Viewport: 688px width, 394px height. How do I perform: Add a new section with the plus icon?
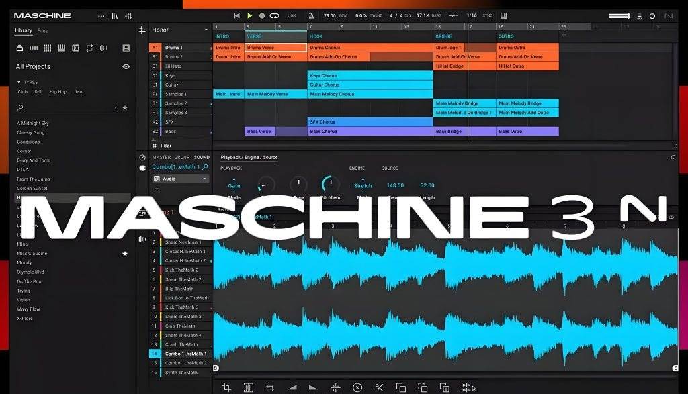[564, 35]
